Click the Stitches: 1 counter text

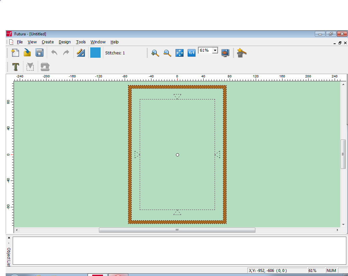pyautogui.click(x=115, y=53)
